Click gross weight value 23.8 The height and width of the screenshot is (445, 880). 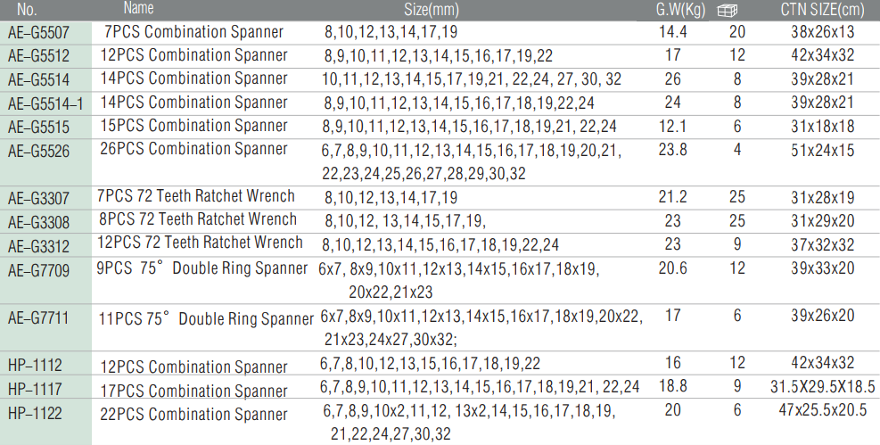(672, 151)
